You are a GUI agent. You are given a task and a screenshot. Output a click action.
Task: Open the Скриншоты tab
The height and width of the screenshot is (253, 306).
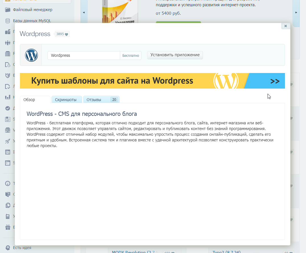[x=67, y=100]
